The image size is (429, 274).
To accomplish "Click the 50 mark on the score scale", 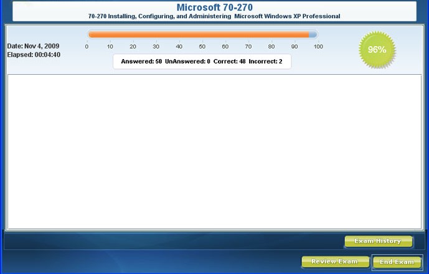I will (202, 47).
